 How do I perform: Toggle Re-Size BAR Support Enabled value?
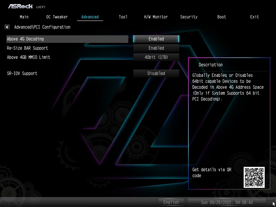click(156, 48)
